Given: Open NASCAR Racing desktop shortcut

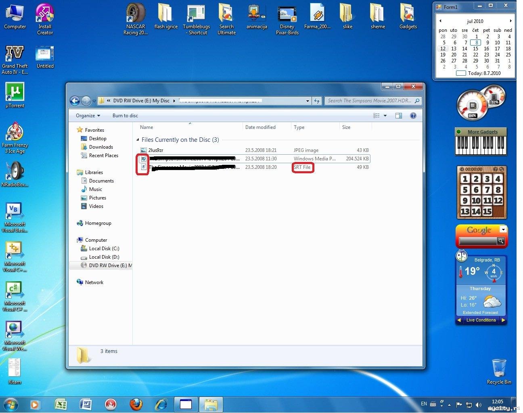Looking at the screenshot, I should (136, 19).
